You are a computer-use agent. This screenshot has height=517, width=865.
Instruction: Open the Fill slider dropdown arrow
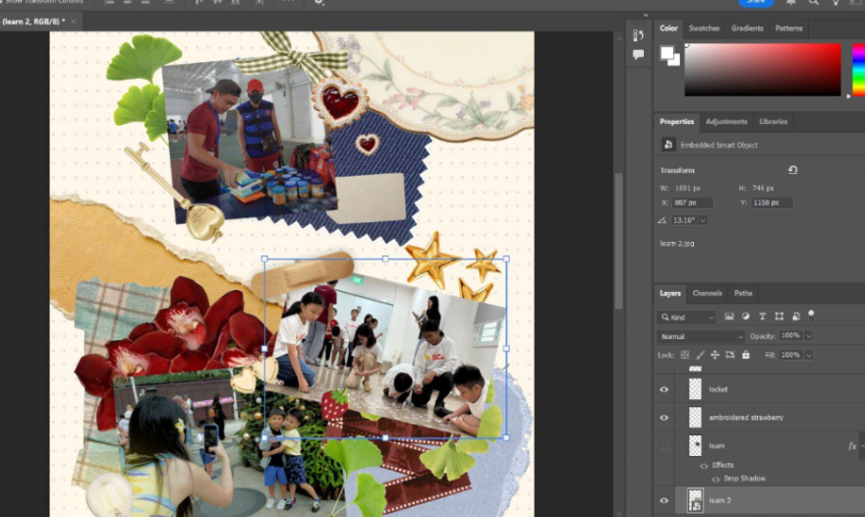[x=809, y=356]
